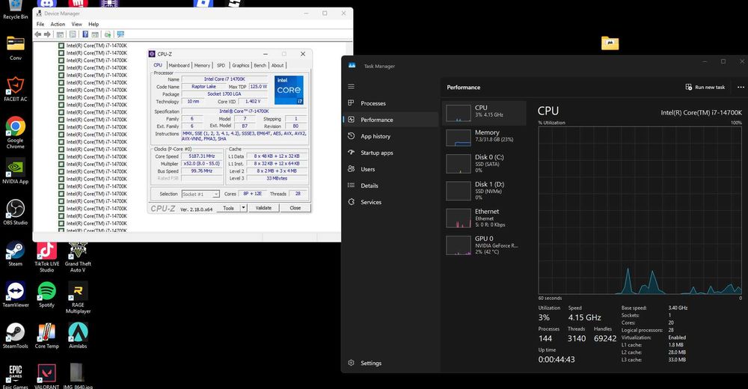Open the hamburger navigation menu in Task Manager
Viewport: 748px width, 389px height.
(351, 87)
